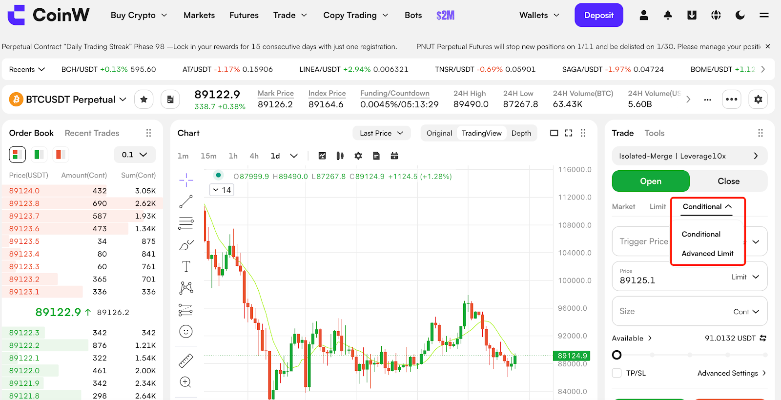The image size is (781, 400).
Task: Open the Last Price dropdown
Action: [x=381, y=133]
